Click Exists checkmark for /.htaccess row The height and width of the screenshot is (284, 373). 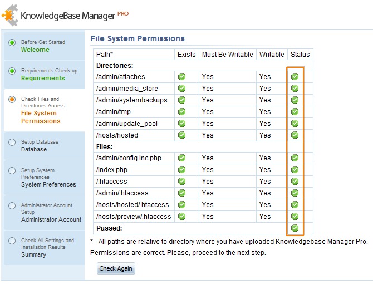tap(181, 181)
